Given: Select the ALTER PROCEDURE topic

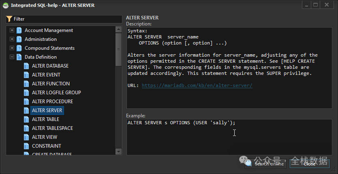Looking at the screenshot, I should tap(52, 102).
